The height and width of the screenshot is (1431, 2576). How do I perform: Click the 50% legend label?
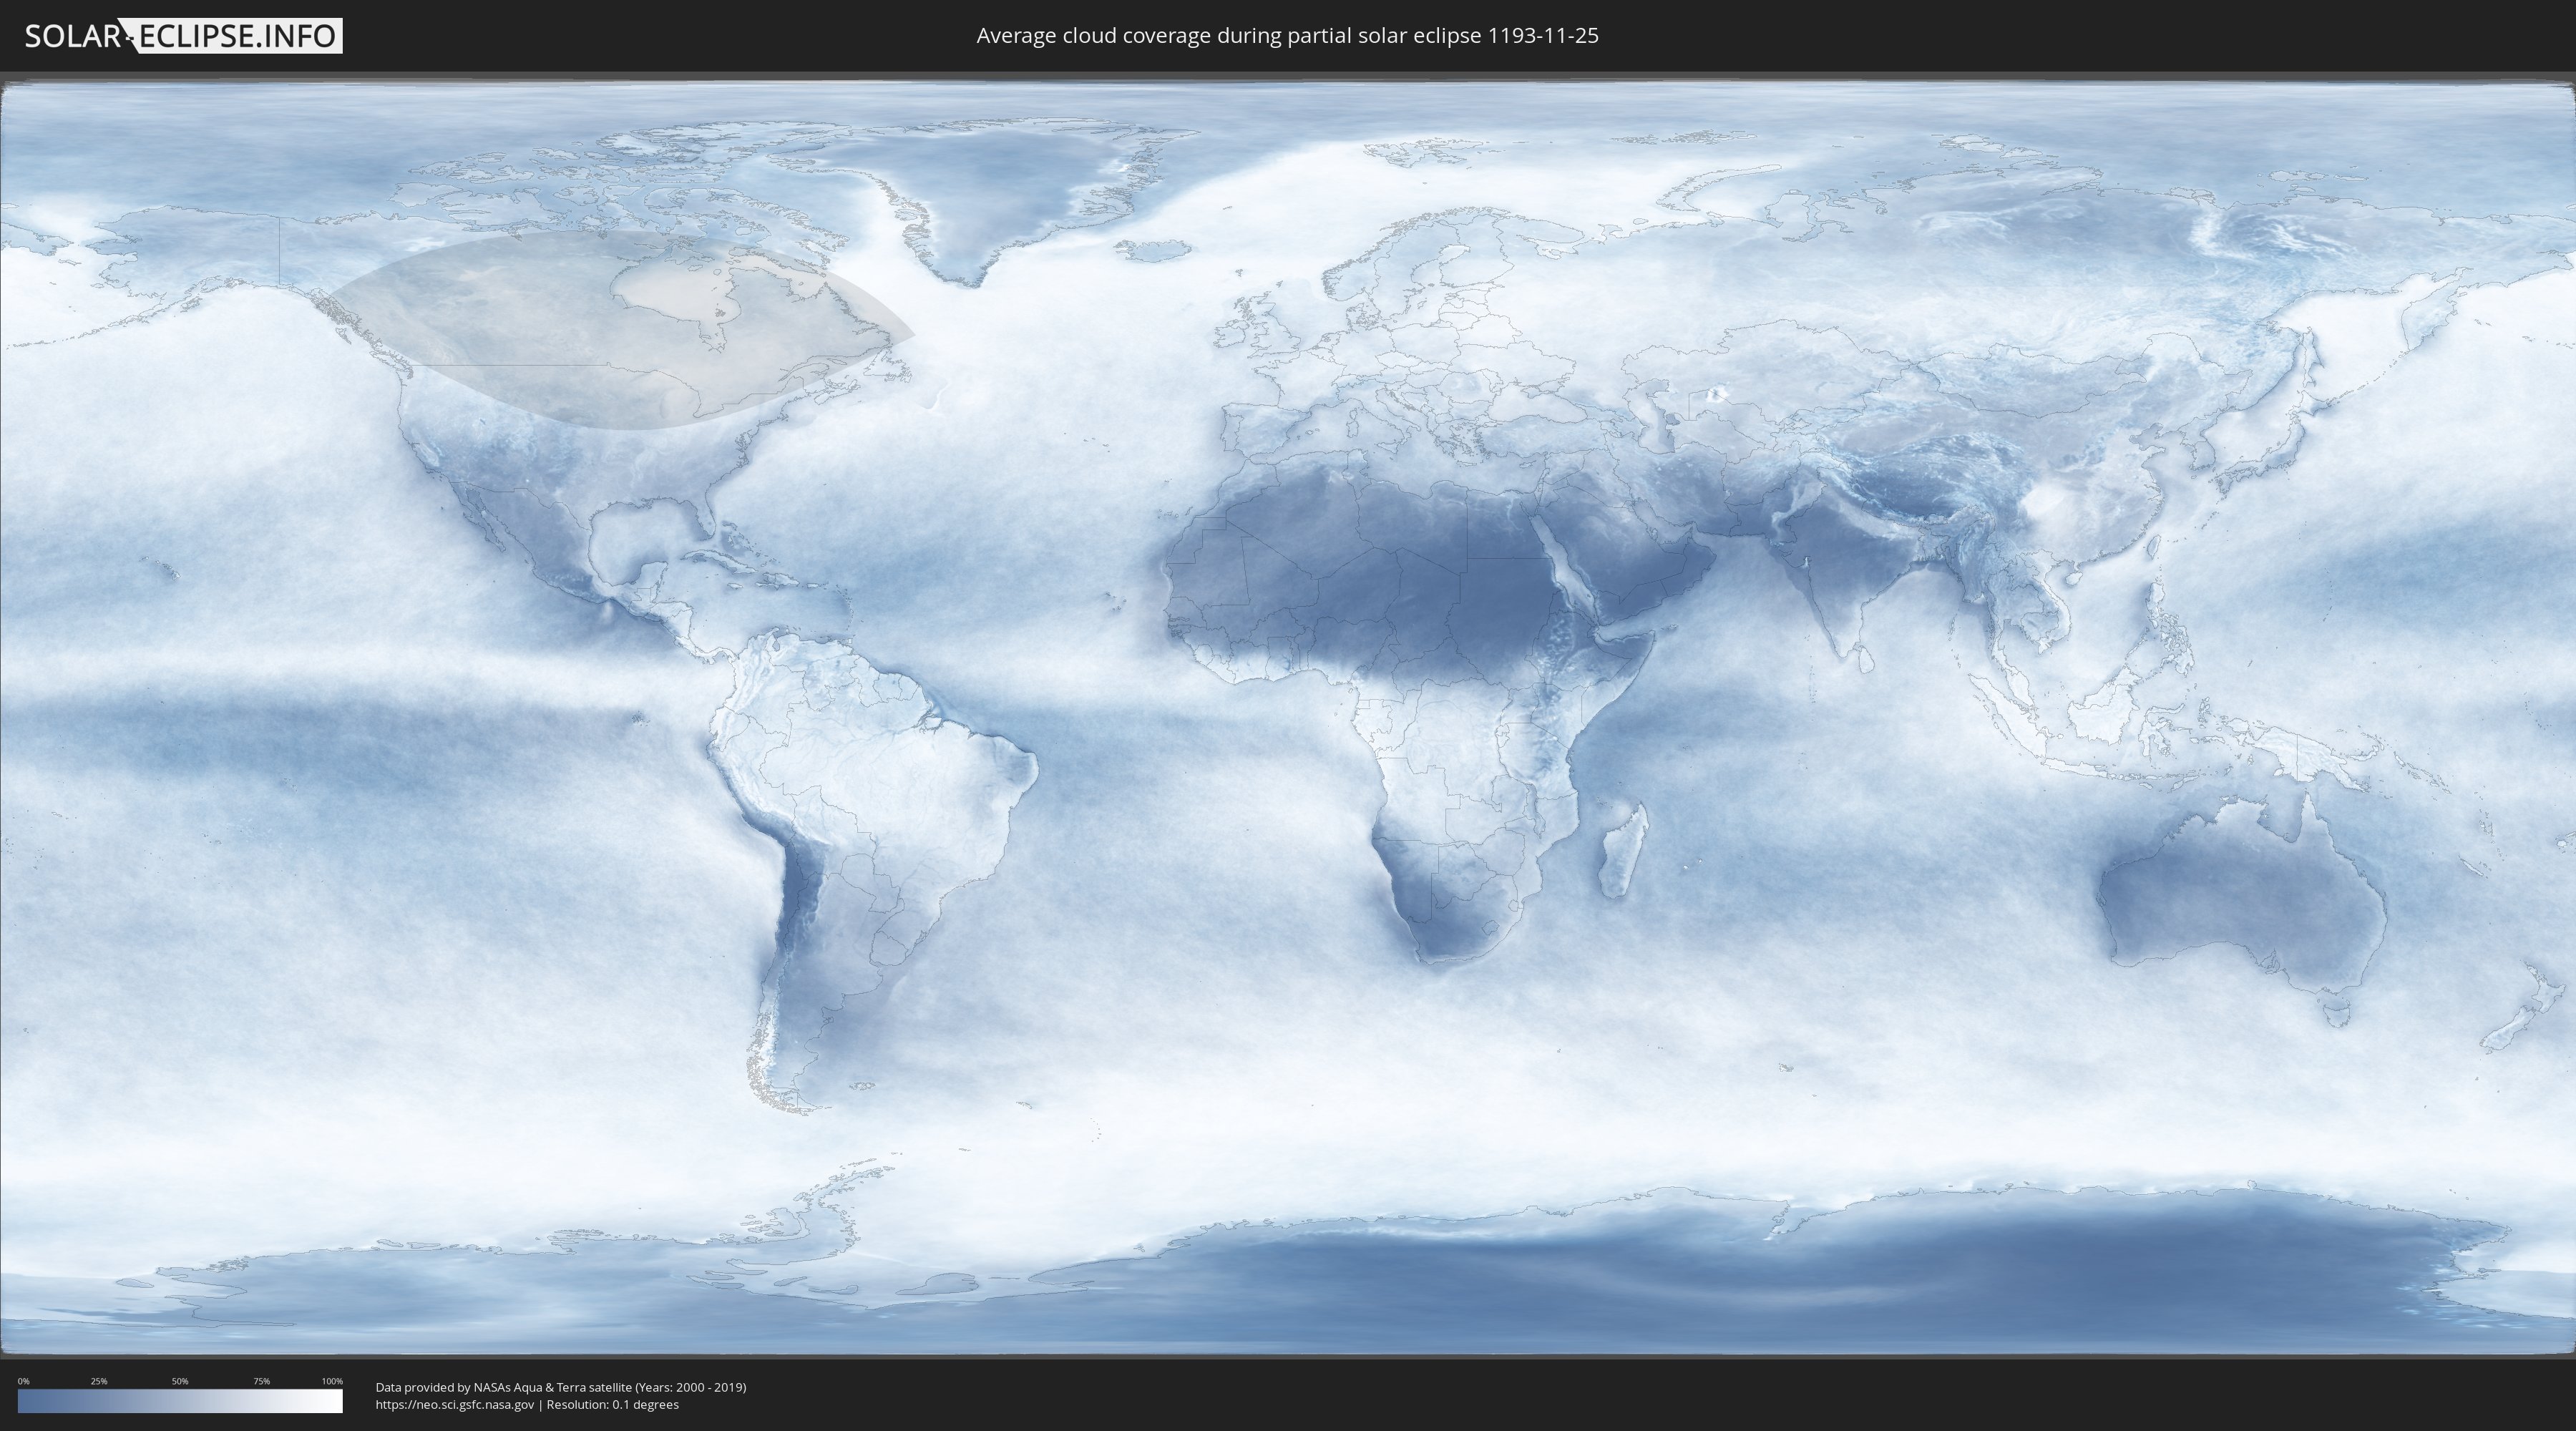(x=180, y=1381)
